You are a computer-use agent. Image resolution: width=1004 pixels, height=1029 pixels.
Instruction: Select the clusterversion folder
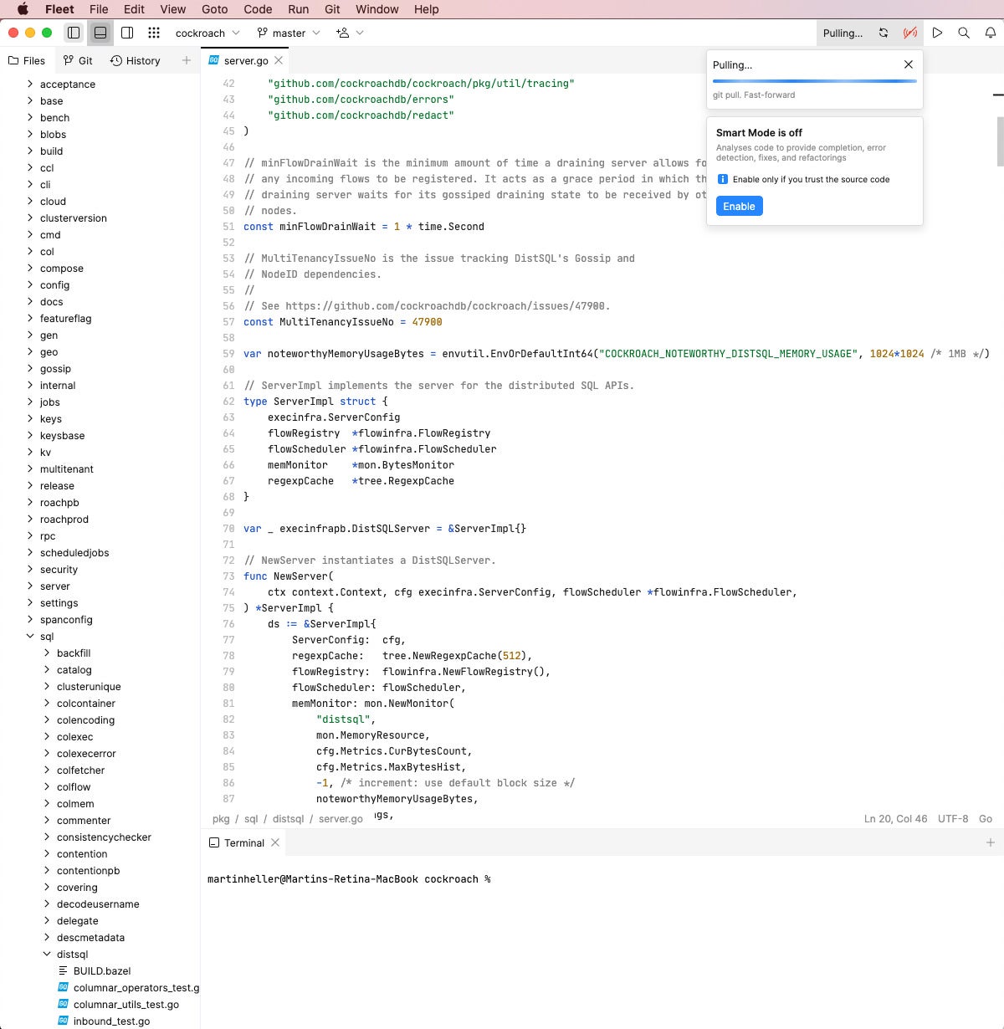pyautogui.click(x=74, y=218)
